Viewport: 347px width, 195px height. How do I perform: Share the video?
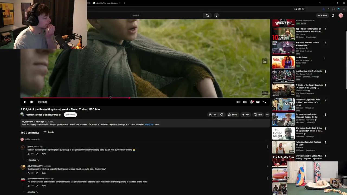pyautogui.click(x=233, y=115)
